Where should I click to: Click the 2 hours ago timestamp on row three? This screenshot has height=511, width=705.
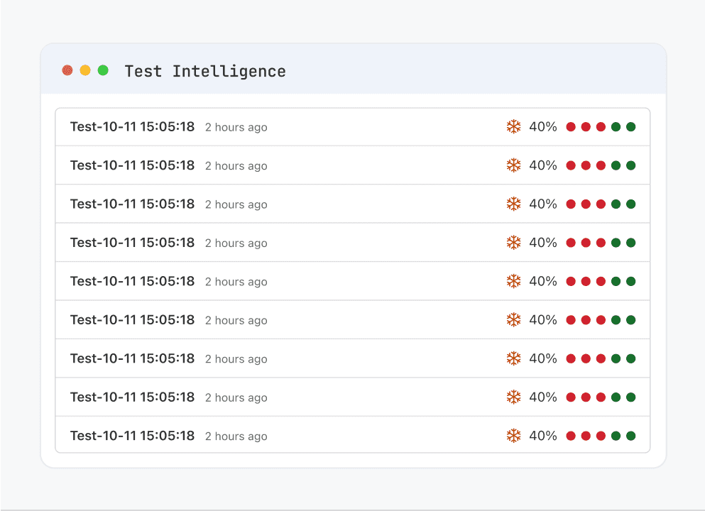236,204
